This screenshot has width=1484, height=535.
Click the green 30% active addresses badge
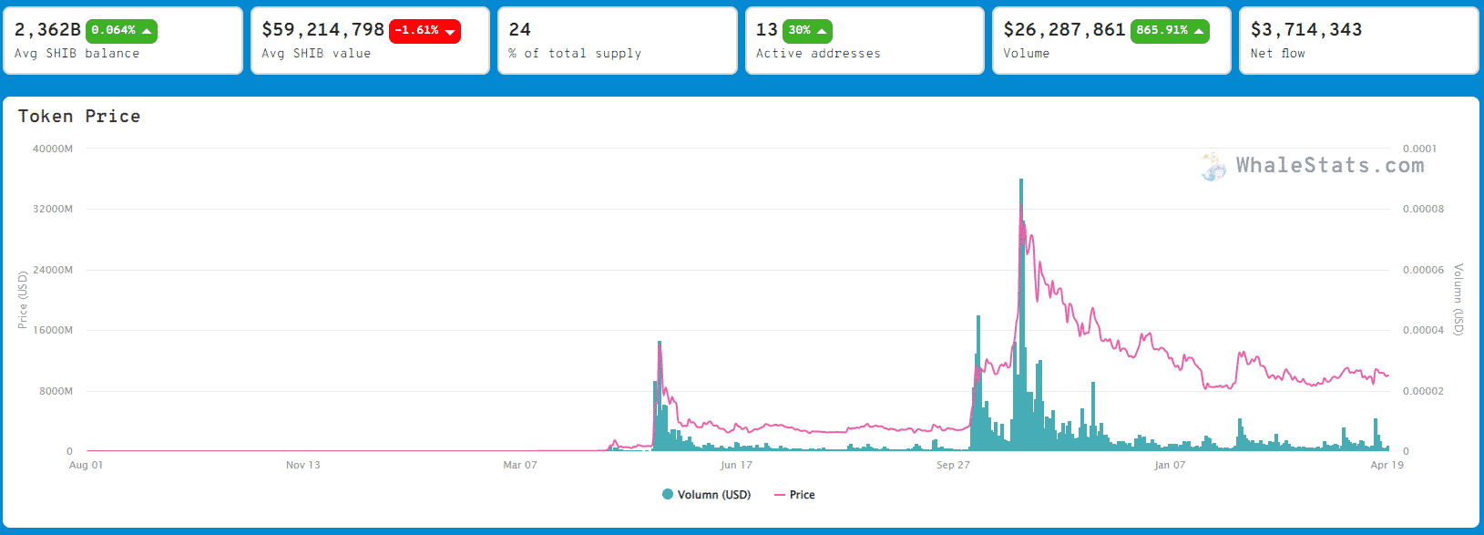tap(807, 31)
